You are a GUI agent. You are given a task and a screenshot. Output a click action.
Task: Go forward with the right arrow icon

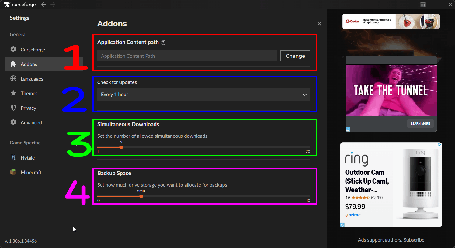click(x=53, y=5)
